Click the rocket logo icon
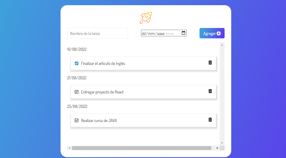The height and width of the screenshot is (158, 286). tap(146, 18)
